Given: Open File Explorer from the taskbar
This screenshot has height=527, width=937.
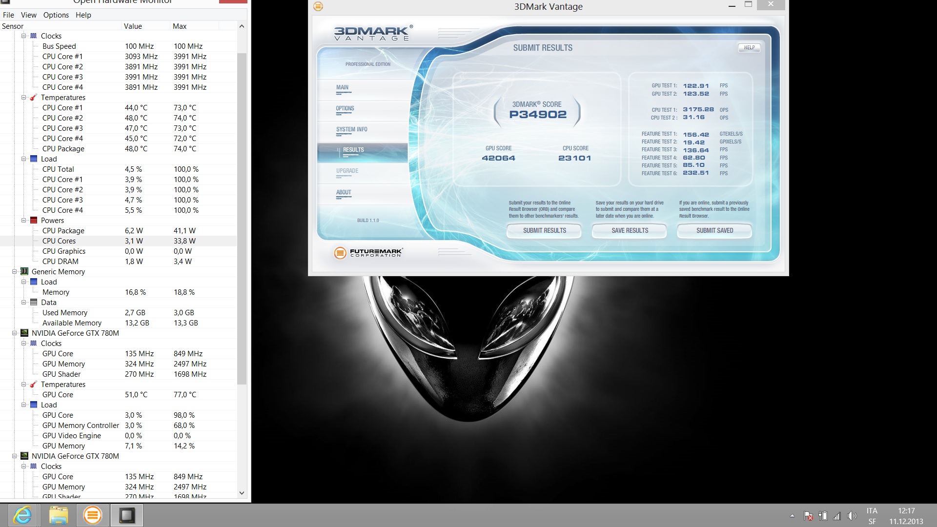Looking at the screenshot, I should [58, 515].
